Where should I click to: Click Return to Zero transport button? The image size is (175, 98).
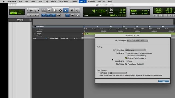click(161, 16)
